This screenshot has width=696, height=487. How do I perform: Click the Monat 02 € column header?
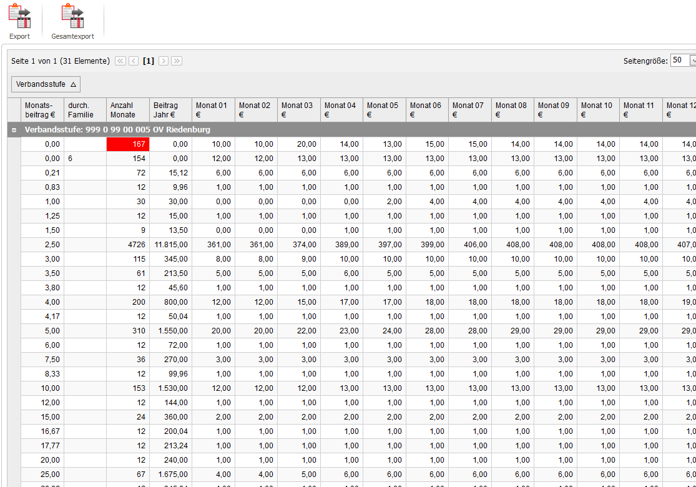point(256,110)
